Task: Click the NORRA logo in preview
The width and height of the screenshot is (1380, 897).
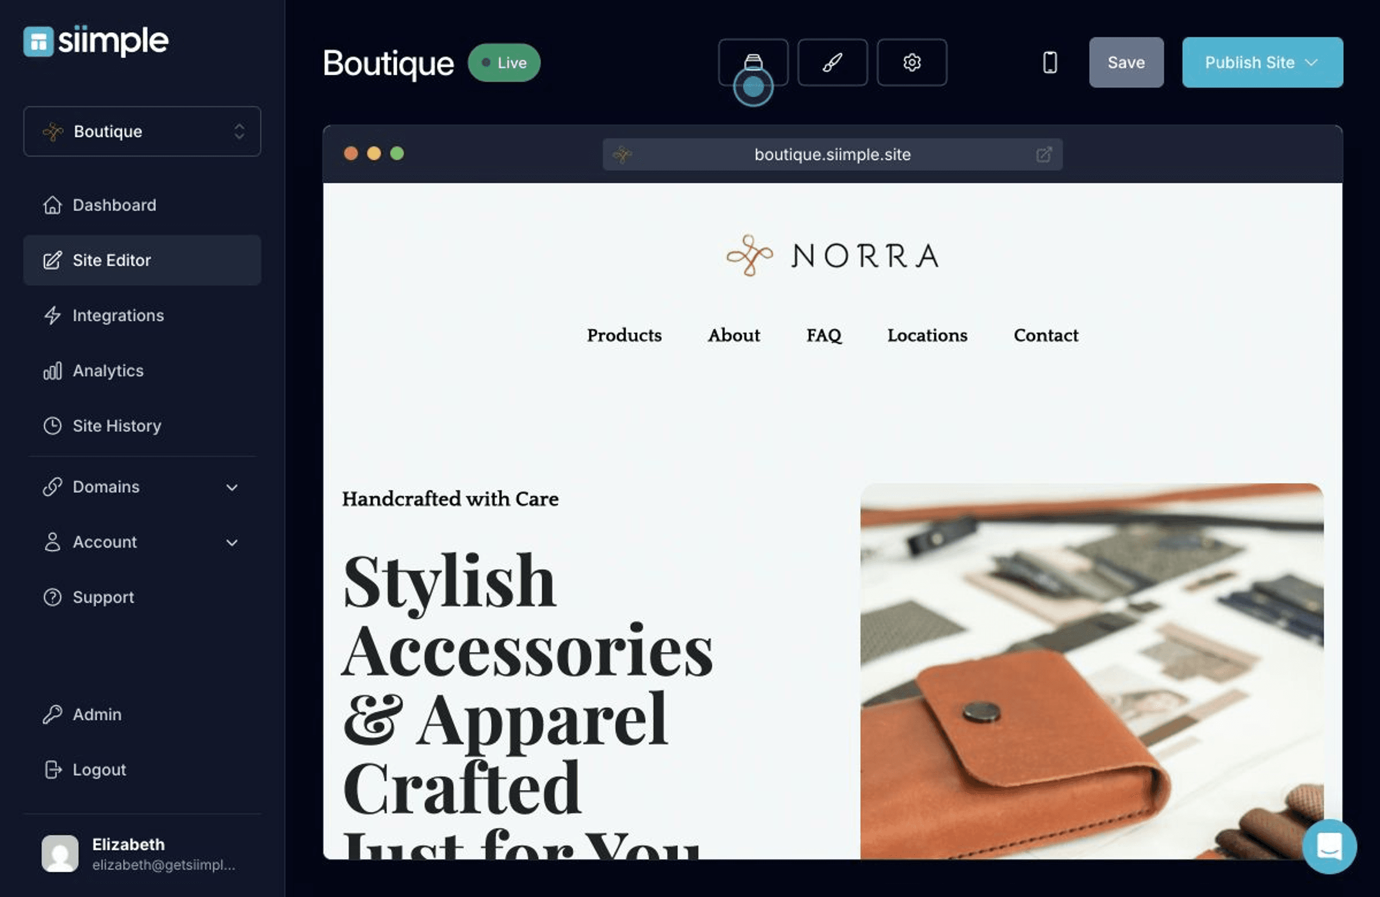Action: click(x=833, y=255)
